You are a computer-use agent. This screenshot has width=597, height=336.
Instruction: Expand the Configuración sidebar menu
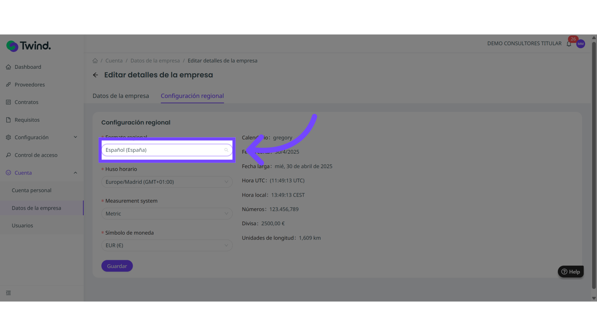42,137
